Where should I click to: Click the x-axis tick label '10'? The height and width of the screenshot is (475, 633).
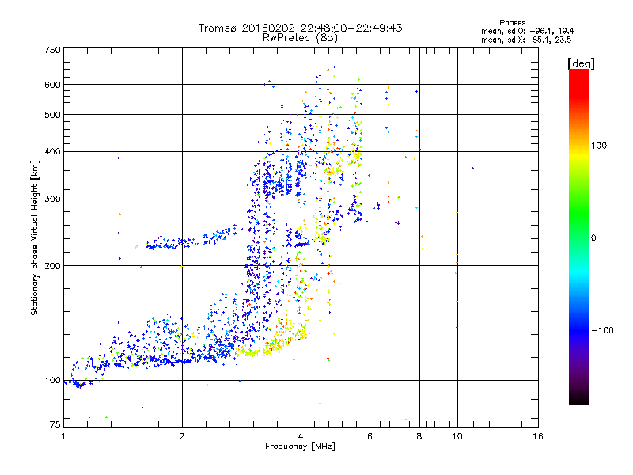tap(457, 436)
